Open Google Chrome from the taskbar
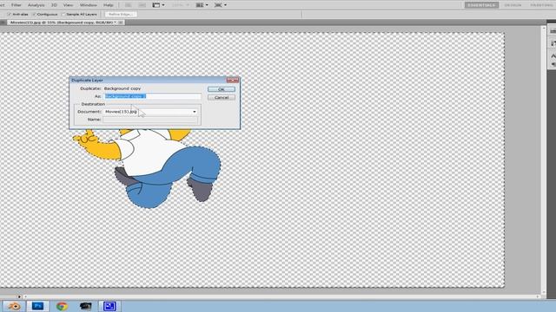 [62, 306]
